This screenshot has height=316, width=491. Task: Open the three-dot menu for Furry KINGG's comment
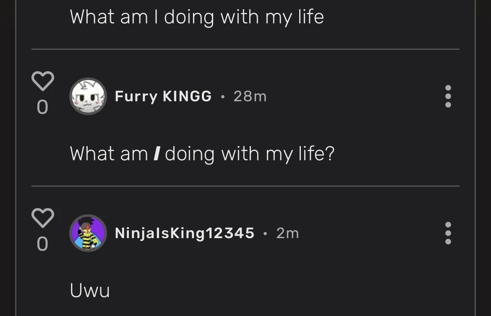(x=448, y=96)
